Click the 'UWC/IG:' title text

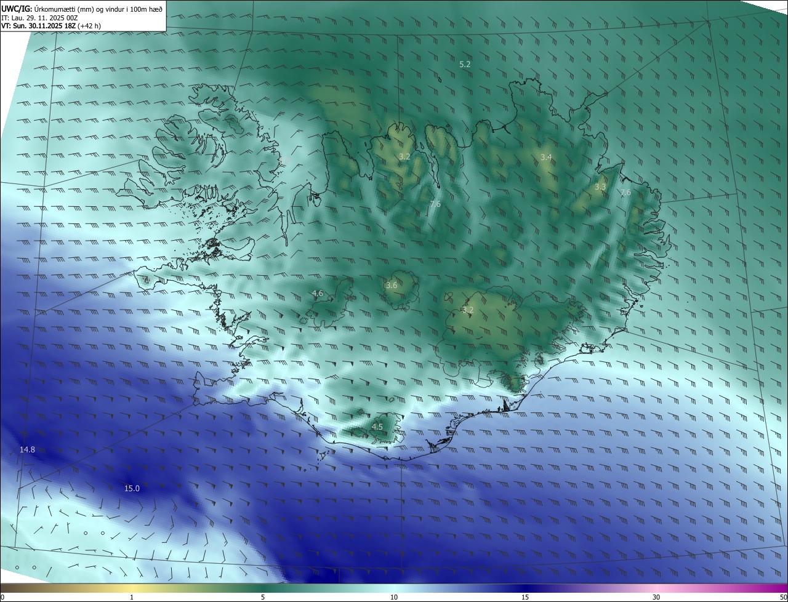[17, 9]
